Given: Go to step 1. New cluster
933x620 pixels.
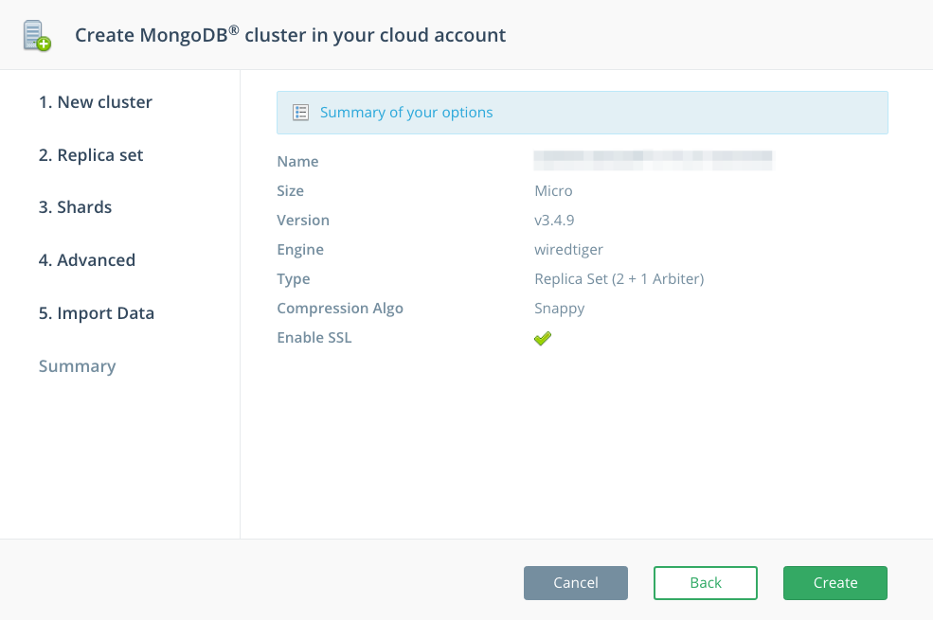Looking at the screenshot, I should [x=96, y=102].
